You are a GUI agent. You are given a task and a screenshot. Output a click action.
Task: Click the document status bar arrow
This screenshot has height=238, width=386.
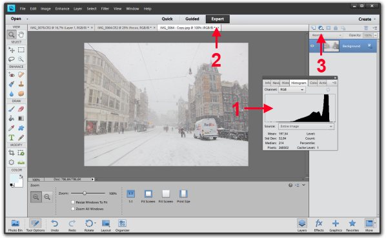click(x=92, y=179)
